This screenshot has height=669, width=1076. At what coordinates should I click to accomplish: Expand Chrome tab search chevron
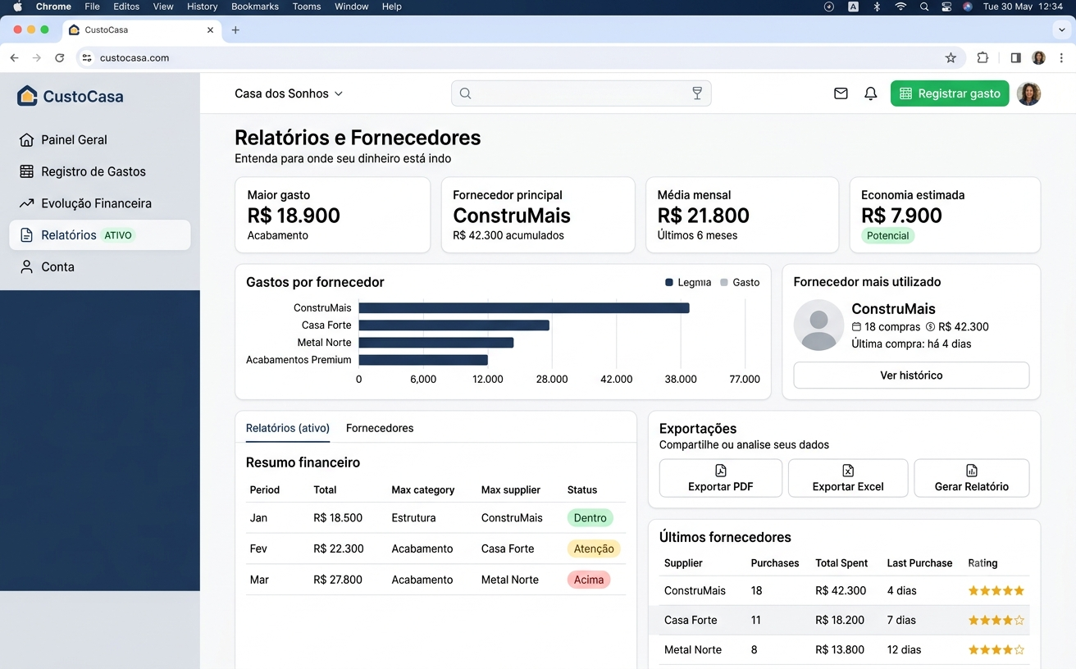(1062, 30)
